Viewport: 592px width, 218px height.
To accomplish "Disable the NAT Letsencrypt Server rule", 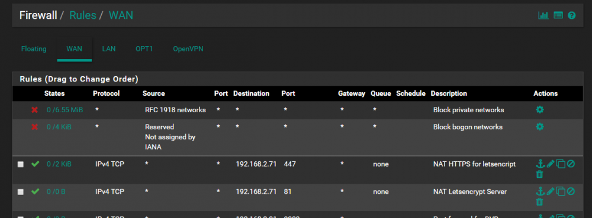I will point(571,191).
